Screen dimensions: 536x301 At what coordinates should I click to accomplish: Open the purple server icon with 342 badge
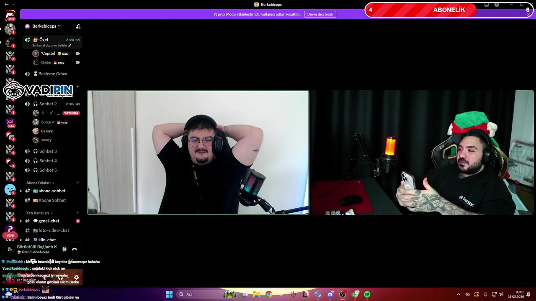point(10,122)
